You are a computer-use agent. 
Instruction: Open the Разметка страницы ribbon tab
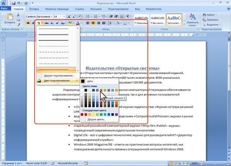coord(57,9)
